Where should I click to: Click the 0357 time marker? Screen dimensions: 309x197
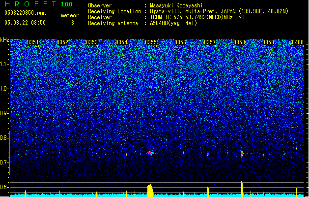click(210, 42)
